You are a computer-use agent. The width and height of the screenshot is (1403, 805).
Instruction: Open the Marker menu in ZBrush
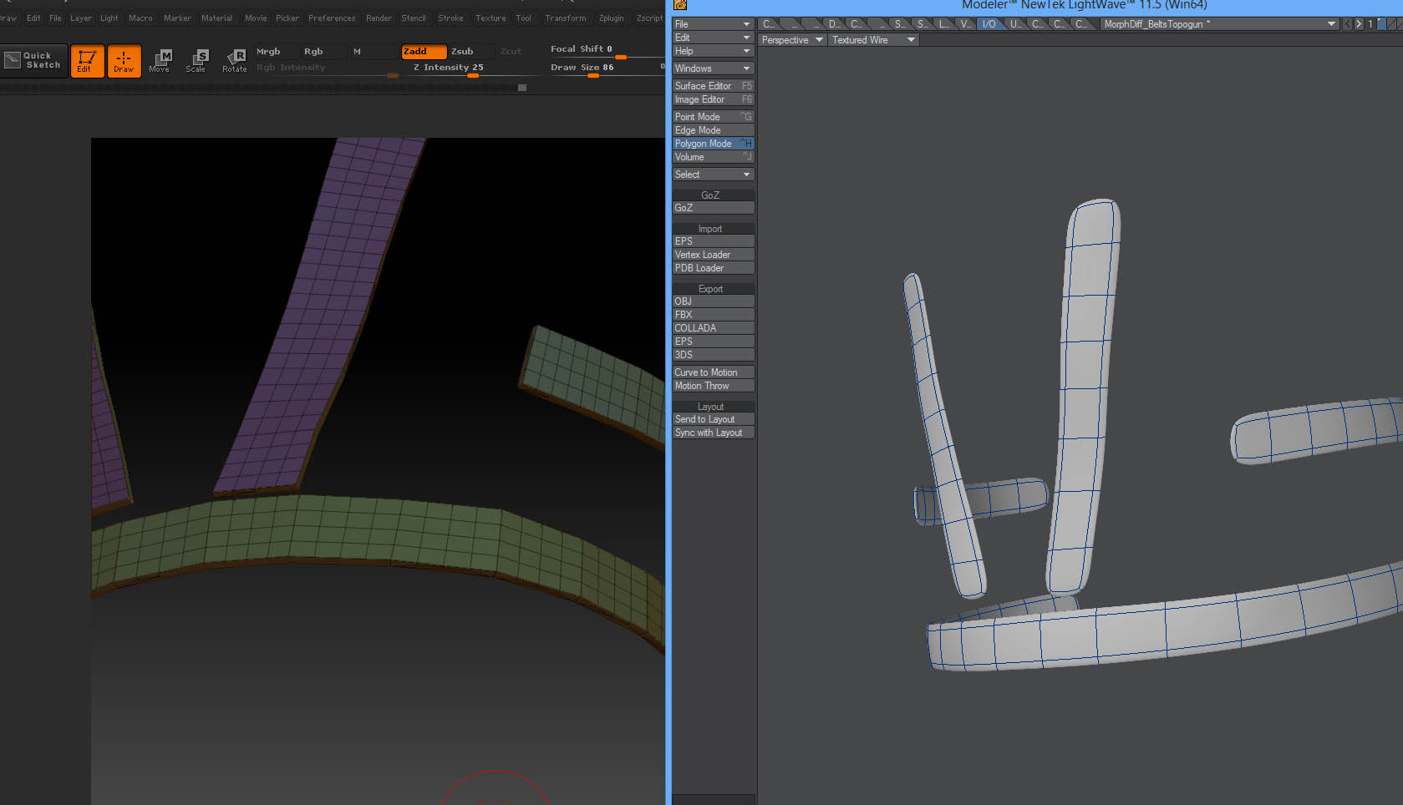pyautogui.click(x=177, y=18)
